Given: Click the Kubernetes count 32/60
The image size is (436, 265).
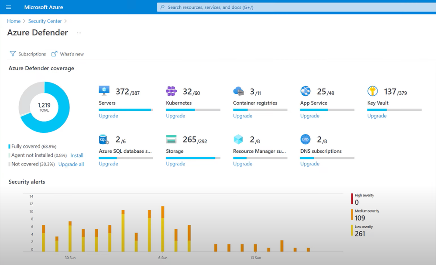Looking at the screenshot, I should [191, 92].
